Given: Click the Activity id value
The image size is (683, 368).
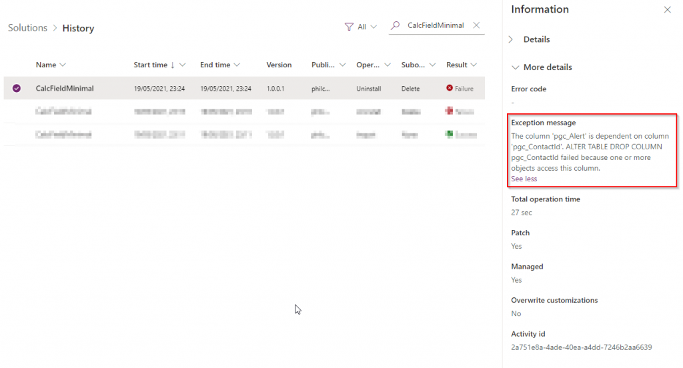Looking at the screenshot, I should point(582,347).
